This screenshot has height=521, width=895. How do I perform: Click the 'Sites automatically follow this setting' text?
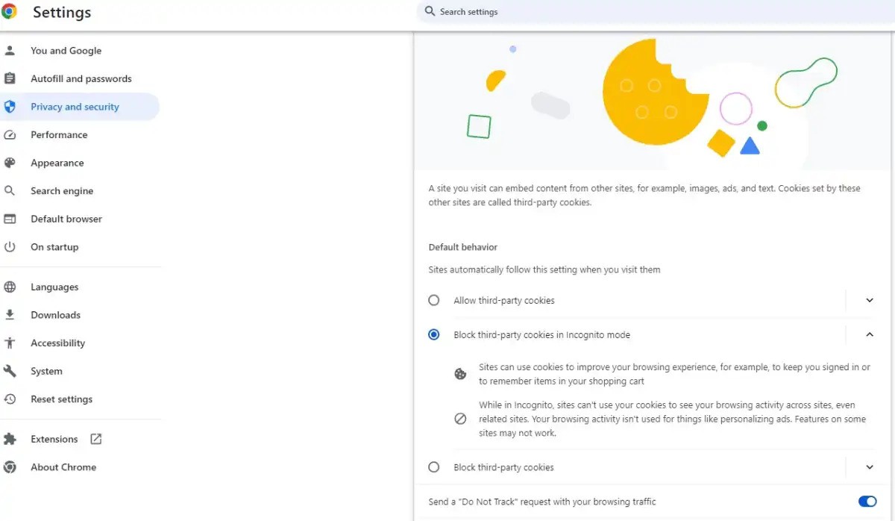[544, 269]
